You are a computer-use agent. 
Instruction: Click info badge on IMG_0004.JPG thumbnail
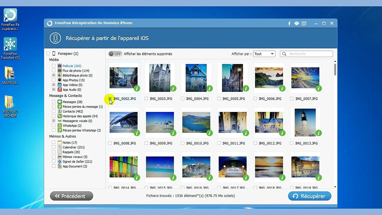tap(210, 88)
